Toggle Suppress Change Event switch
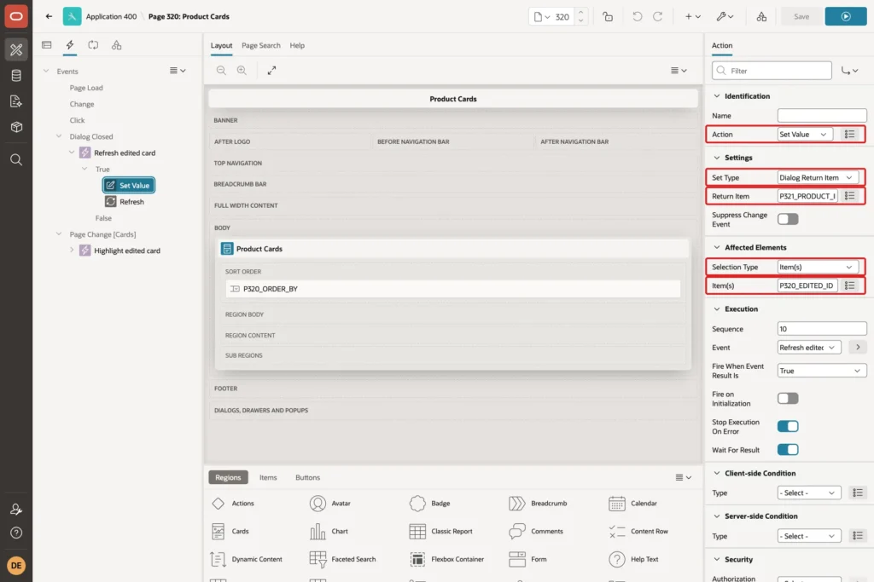Viewport: 874px width, 582px height. click(788, 219)
